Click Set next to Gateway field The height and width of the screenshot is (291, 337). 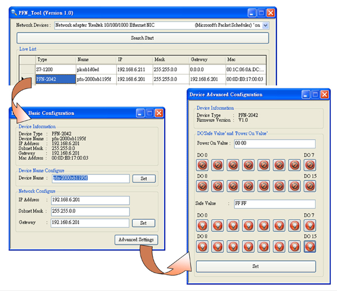coord(143,223)
